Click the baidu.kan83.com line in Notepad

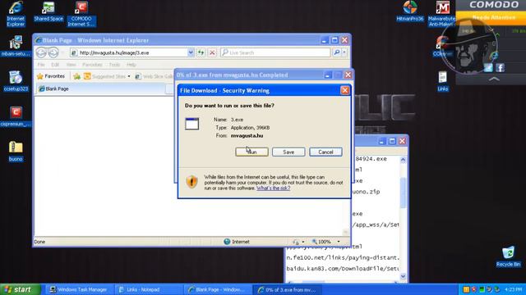pos(343,269)
